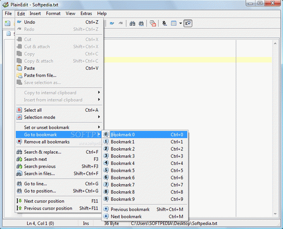Click the Previous cursor position arrow icon
Viewport: 283px width, 229px height.
click(x=19, y=208)
